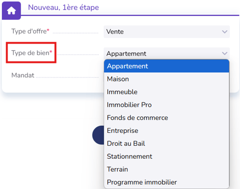Click the Mandat field label
Screen dimensions: 240x189
23,75
